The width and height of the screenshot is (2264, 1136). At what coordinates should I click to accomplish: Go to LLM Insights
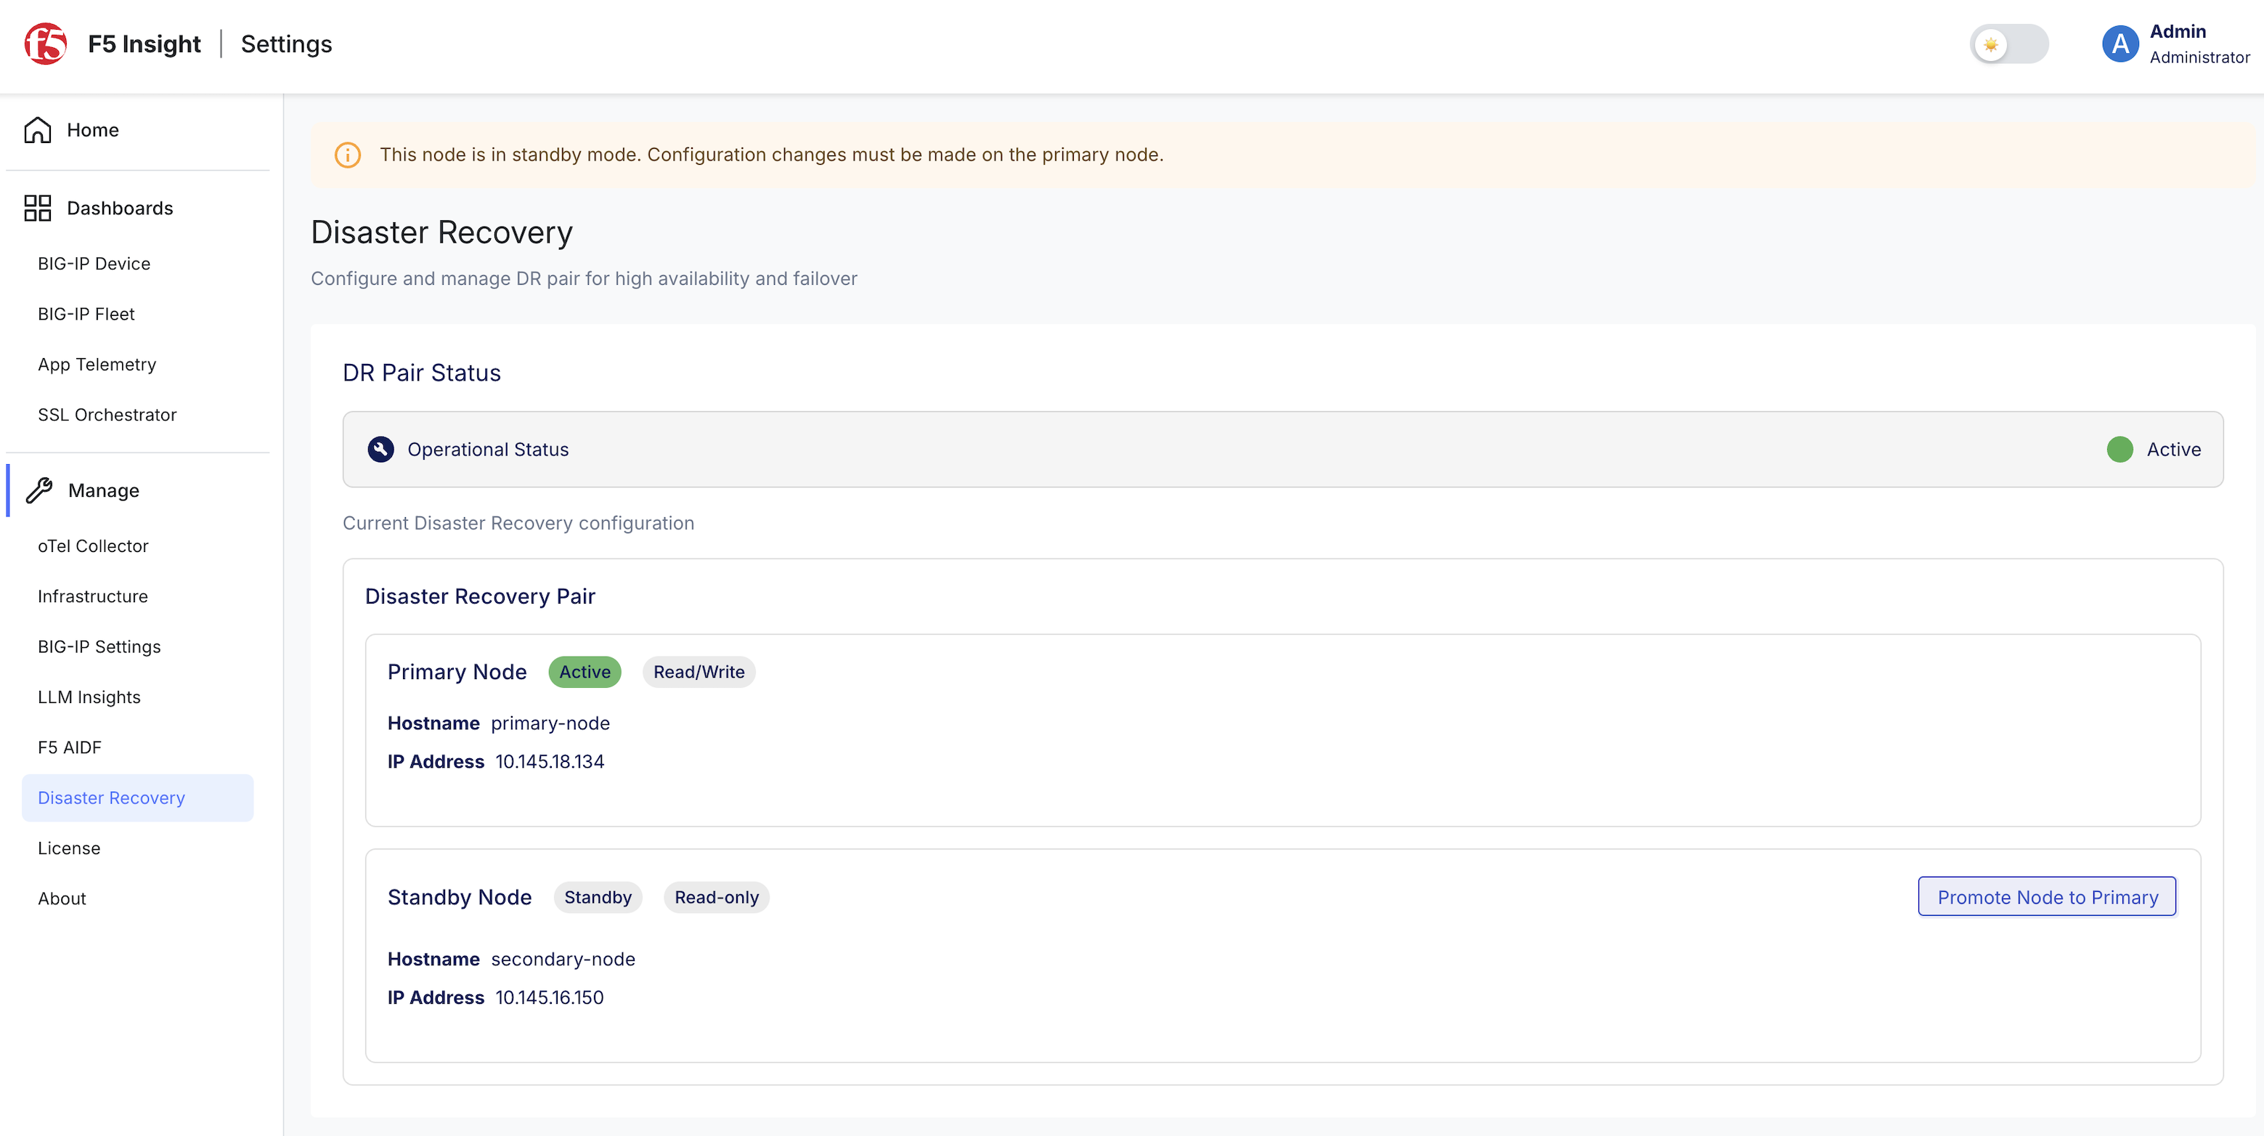pyautogui.click(x=89, y=697)
